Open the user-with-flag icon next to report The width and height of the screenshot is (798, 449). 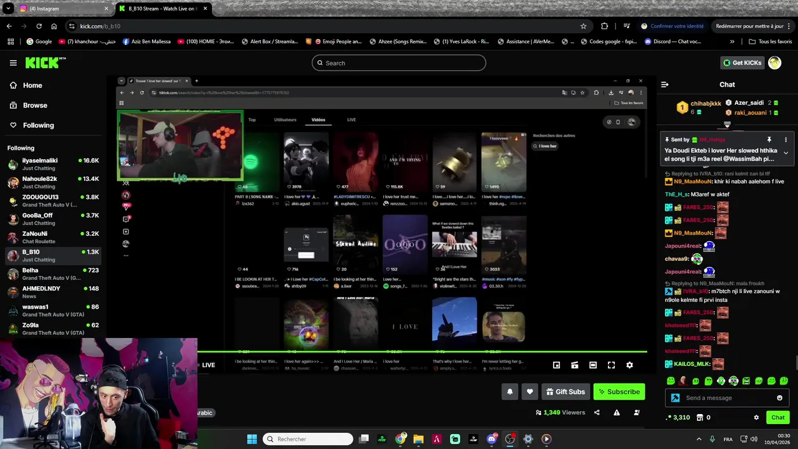tap(637, 412)
